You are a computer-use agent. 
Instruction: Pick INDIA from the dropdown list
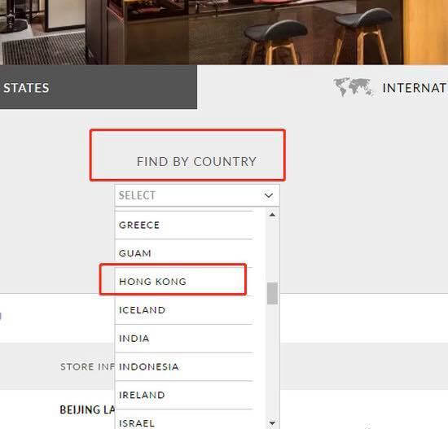(184, 339)
